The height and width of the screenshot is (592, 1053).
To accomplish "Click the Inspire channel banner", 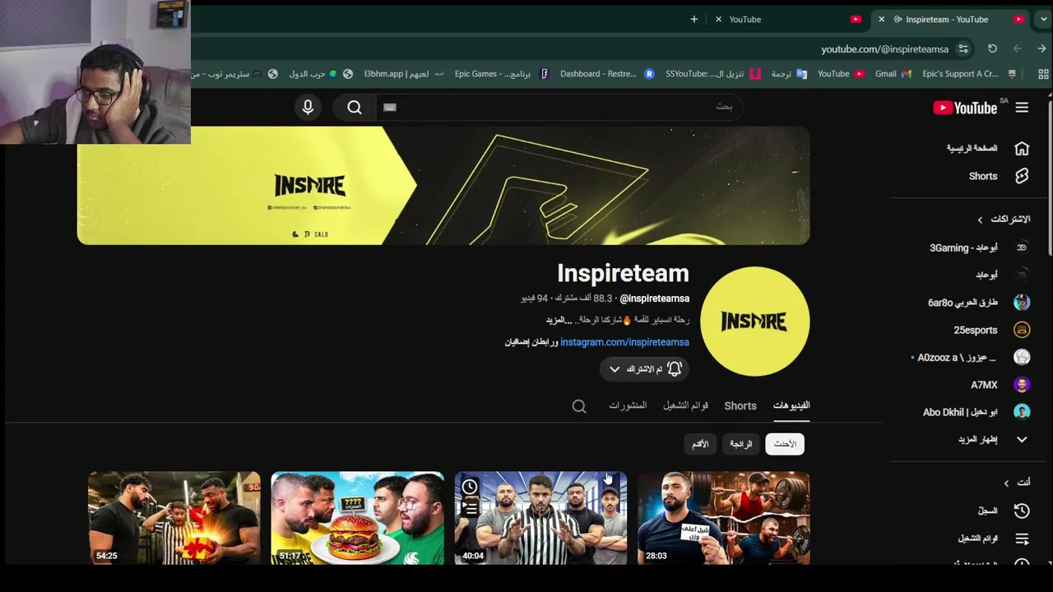I will (443, 186).
